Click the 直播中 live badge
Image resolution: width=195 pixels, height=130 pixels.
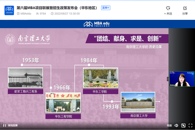click(106, 8)
